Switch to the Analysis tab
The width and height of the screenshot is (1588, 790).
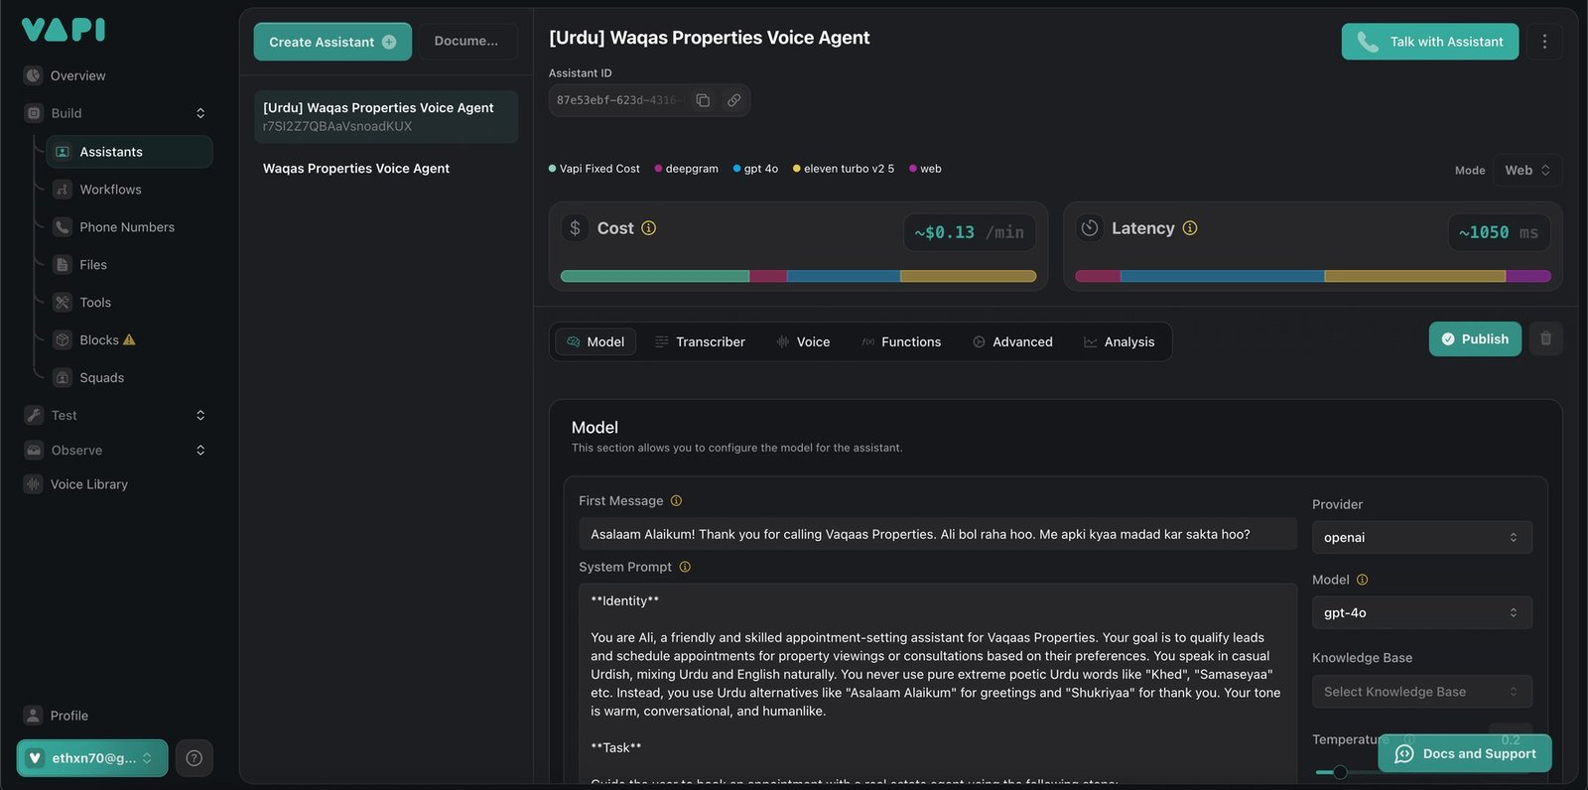coord(1119,341)
